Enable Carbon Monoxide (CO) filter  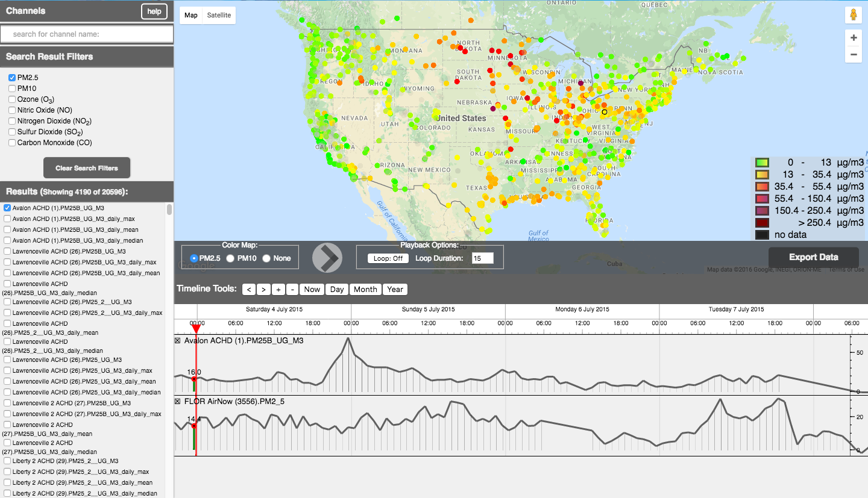coord(12,143)
